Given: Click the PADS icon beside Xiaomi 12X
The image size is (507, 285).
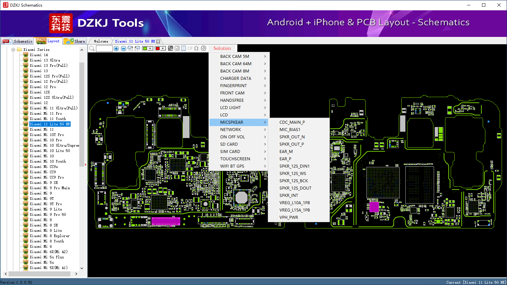Looking at the screenshot, I should [x=26, y=92].
